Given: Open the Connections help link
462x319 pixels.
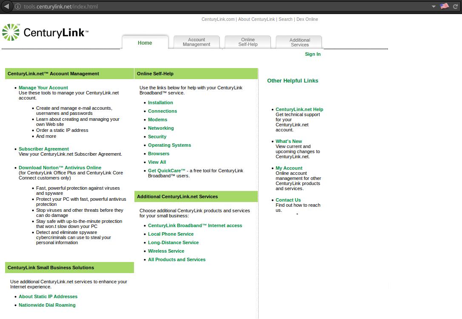Looking at the screenshot, I should [163, 111].
